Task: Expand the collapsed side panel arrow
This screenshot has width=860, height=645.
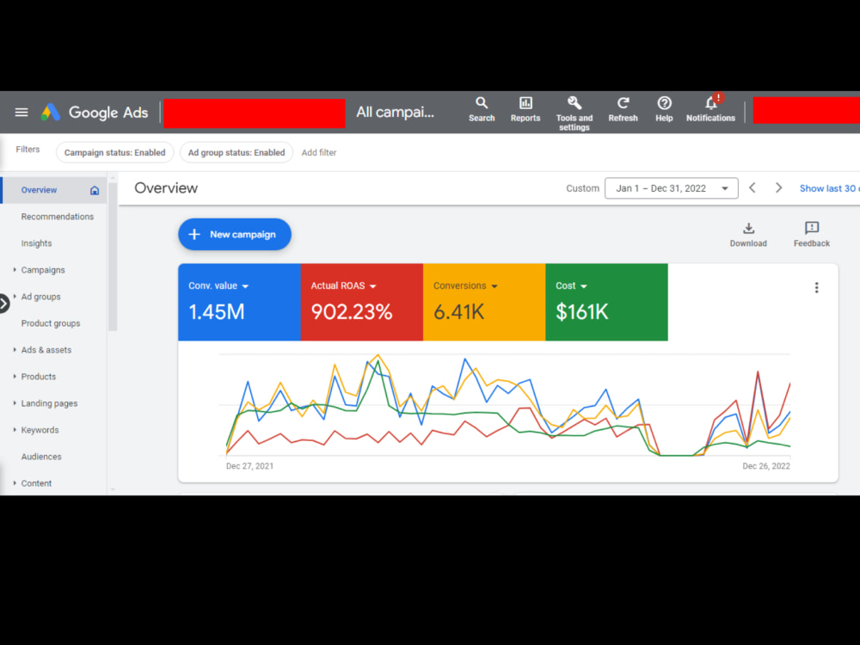Action: pyautogui.click(x=3, y=304)
